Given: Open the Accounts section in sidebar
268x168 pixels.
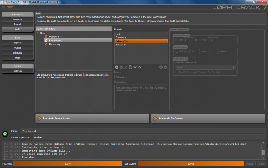Looking at the screenshot, I should click(17, 19).
